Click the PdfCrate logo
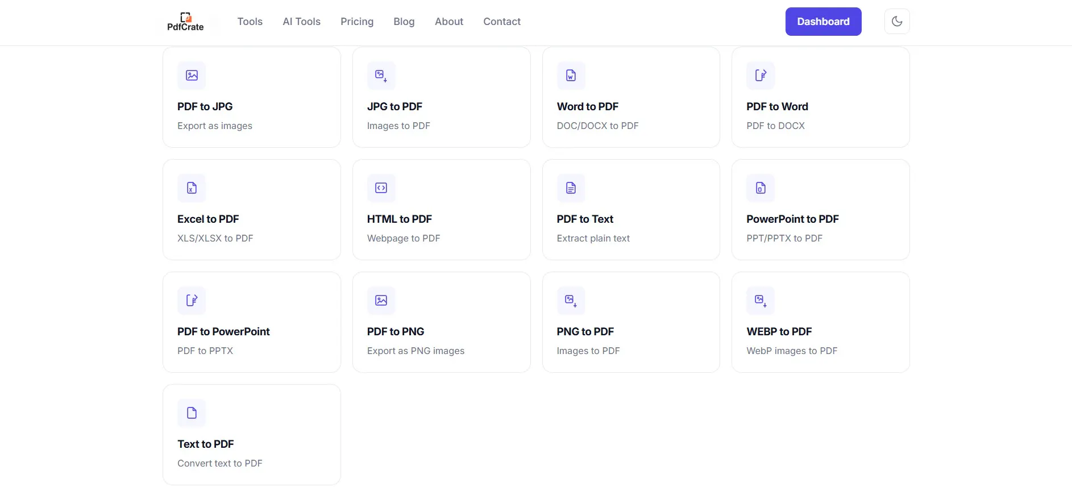The height and width of the screenshot is (487, 1072). click(185, 22)
